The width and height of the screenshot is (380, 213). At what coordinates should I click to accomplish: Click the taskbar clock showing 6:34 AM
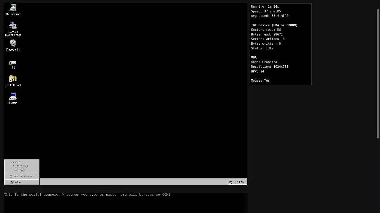click(x=239, y=182)
